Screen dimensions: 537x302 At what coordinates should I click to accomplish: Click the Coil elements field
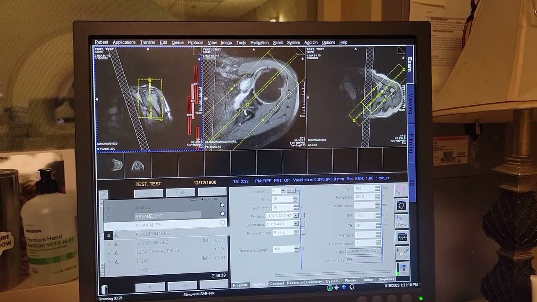(364, 260)
